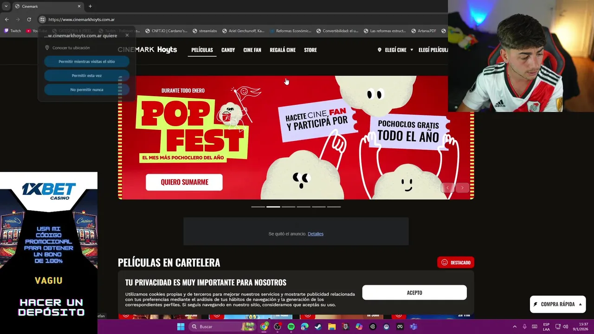Open the Twitch bookmark
This screenshot has width=594, height=334.
coord(13,31)
